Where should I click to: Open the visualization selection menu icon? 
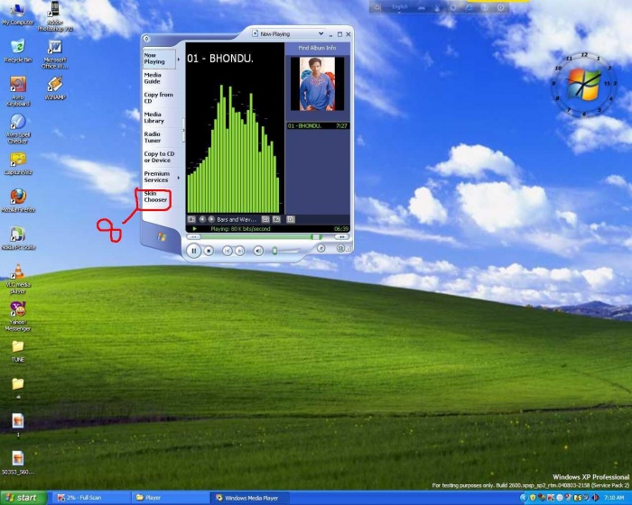tap(191, 219)
